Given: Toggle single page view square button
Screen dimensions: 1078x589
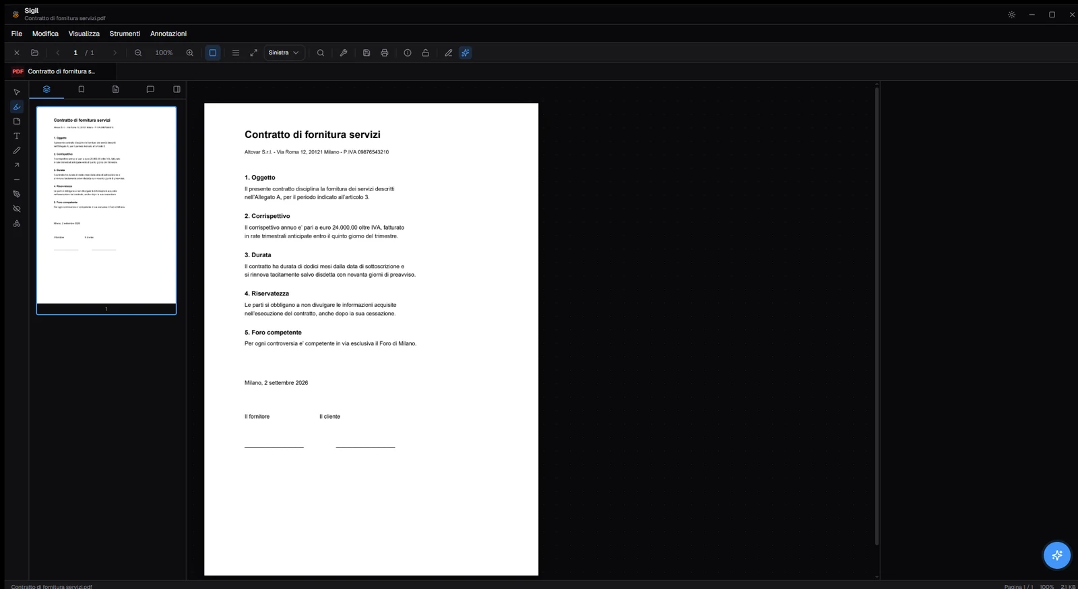Looking at the screenshot, I should (x=213, y=53).
